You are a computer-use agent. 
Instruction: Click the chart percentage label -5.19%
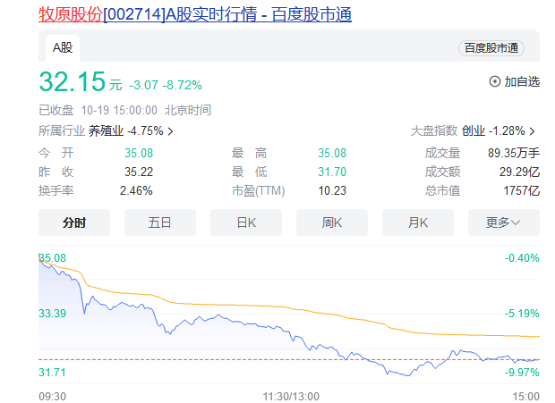(522, 314)
